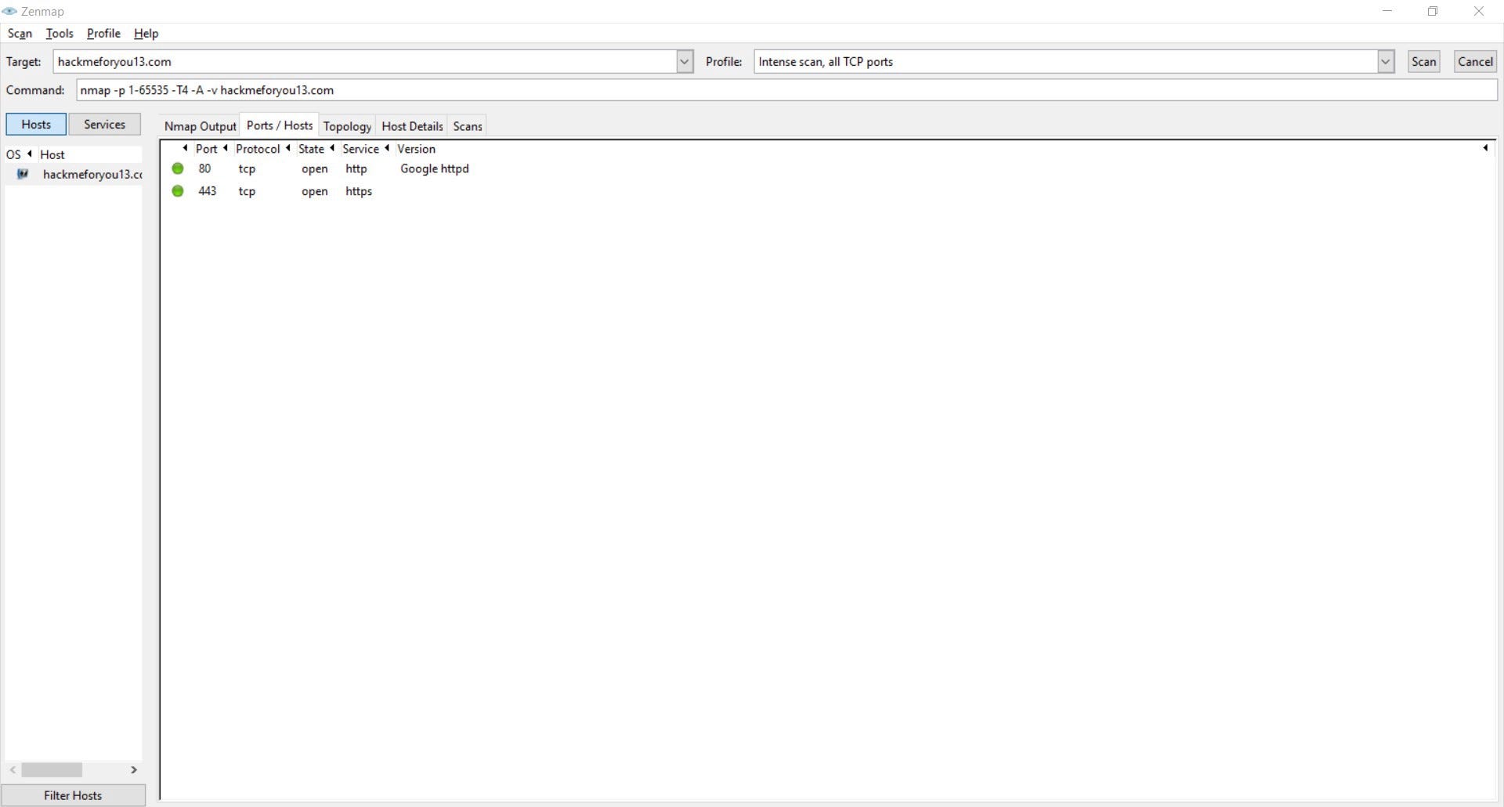This screenshot has width=1504, height=807.
Task: Switch to the Scans tab
Action: point(468,126)
